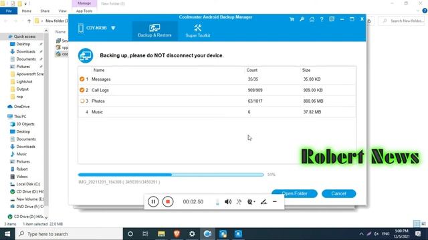Open Home ribbon tab in File Explorer

click(x=27, y=11)
